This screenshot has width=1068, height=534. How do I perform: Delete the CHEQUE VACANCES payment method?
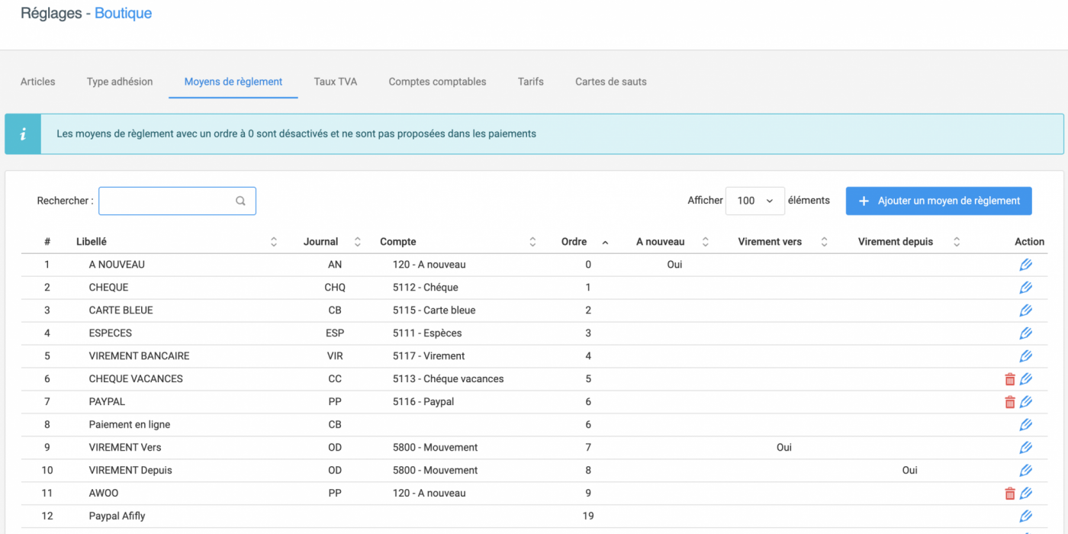tap(1010, 379)
